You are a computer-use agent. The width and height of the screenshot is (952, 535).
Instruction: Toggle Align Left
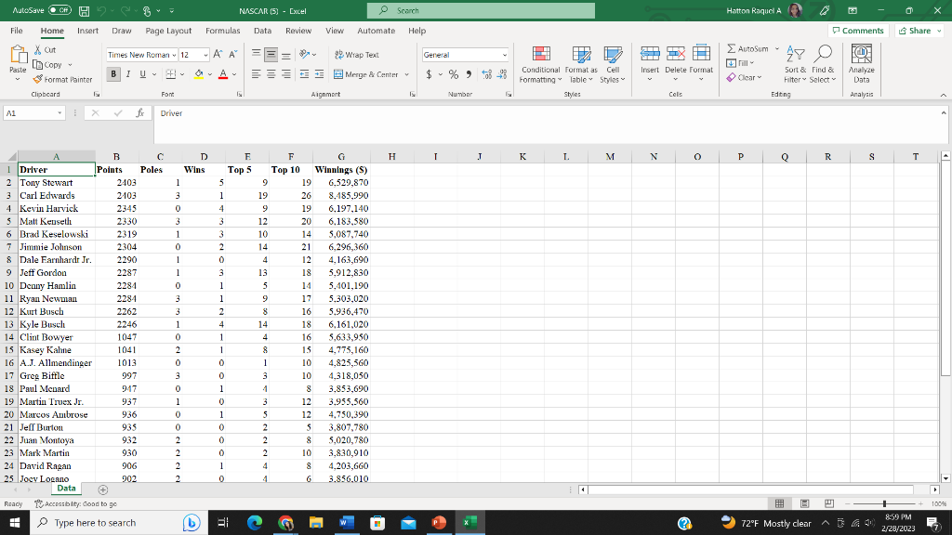coord(257,74)
